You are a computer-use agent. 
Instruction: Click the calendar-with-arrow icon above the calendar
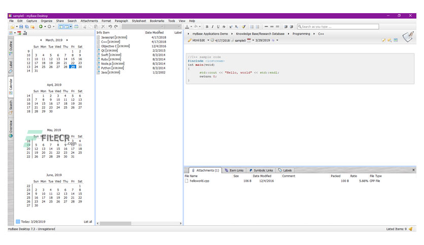click(19, 33)
